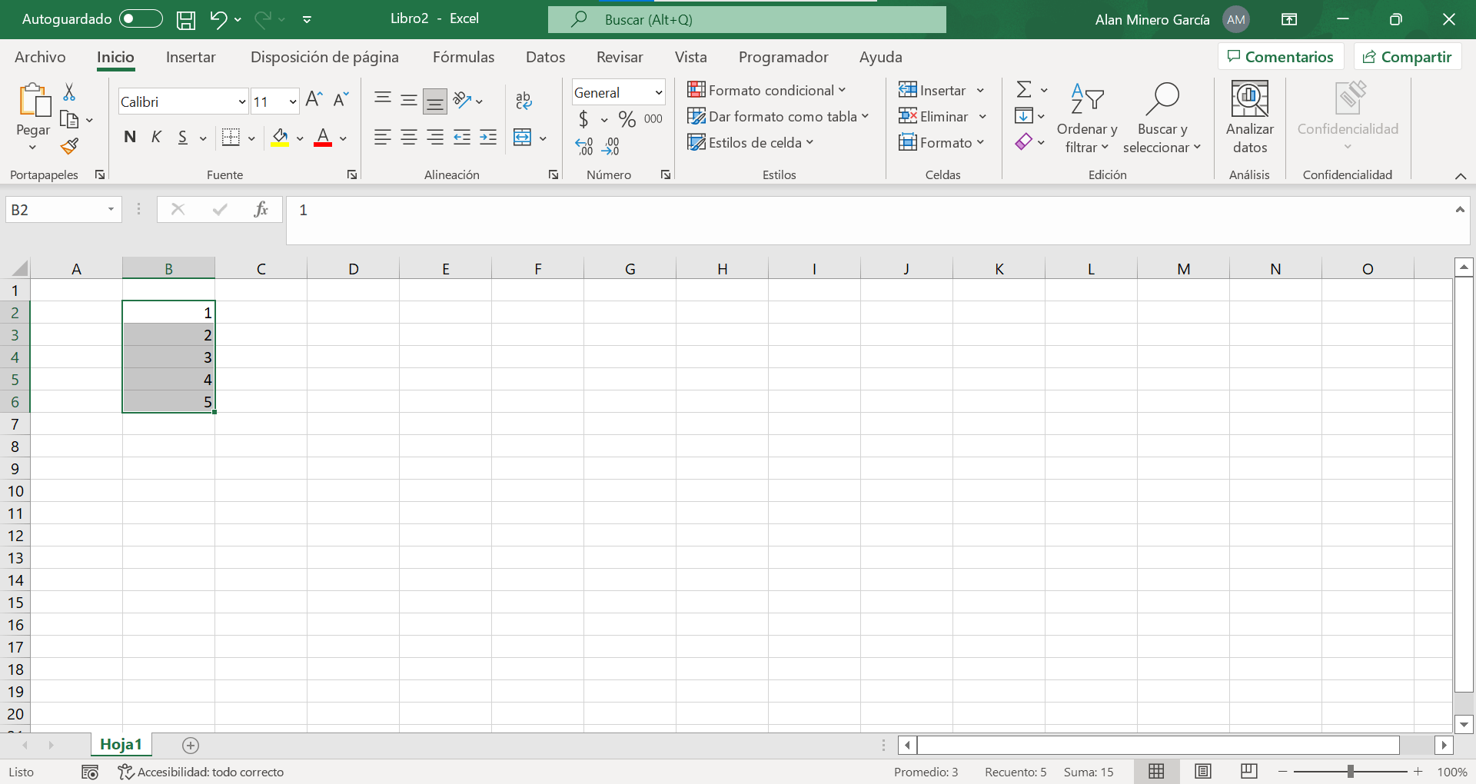Click the Name Box showing B2
This screenshot has width=1476, height=784.
pyautogui.click(x=55, y=210)
